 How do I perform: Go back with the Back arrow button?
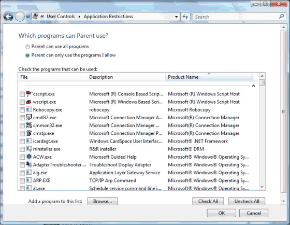pos(8,17)
